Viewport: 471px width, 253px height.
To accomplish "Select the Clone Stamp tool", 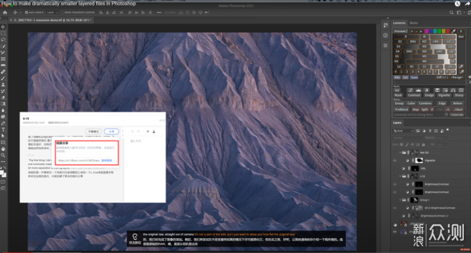I will pyautogui.click(x=3, y=85).
